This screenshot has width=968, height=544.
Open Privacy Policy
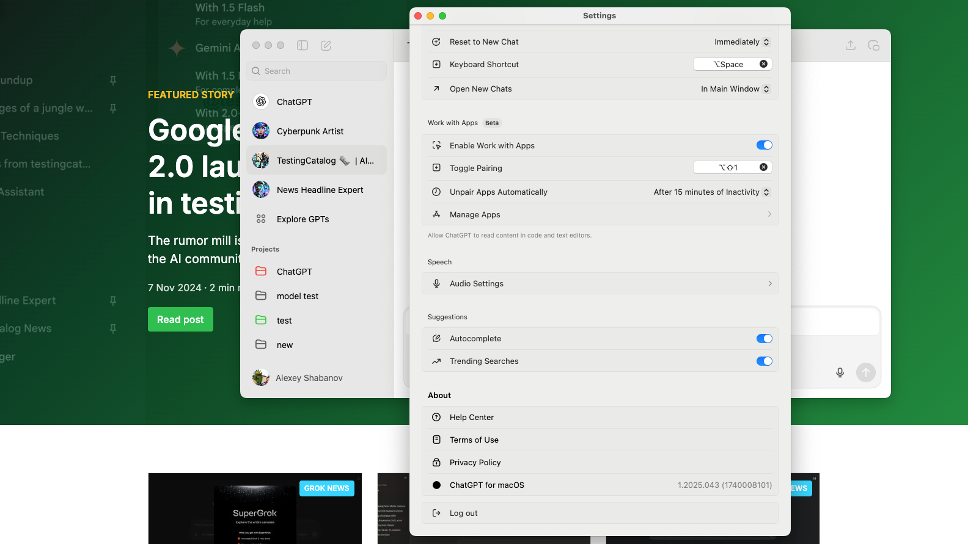click(600, 463)
